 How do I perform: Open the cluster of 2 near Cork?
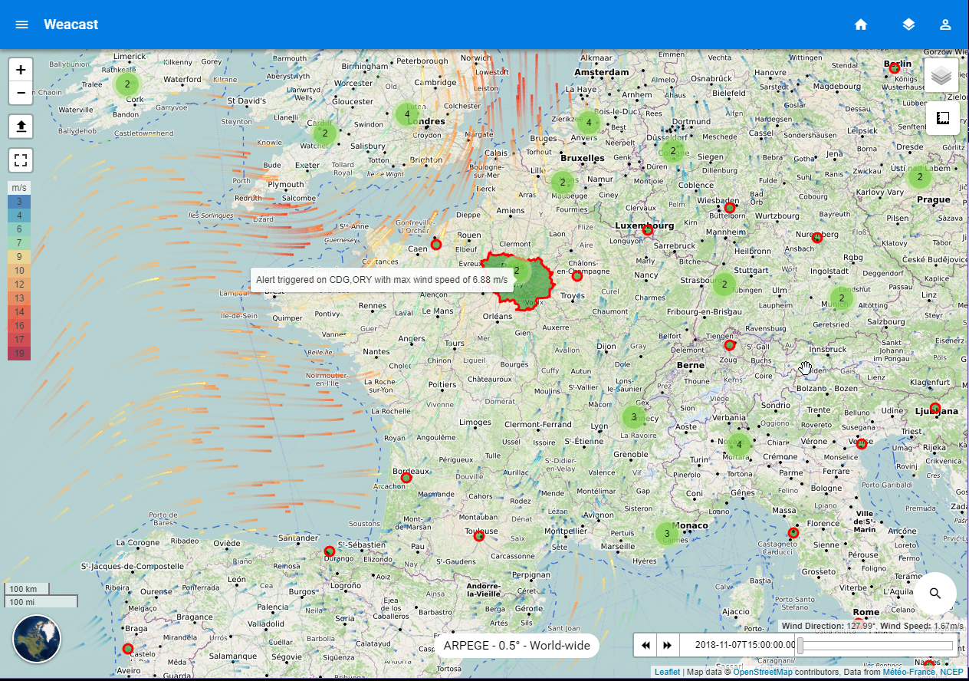[x=127, y=84]
